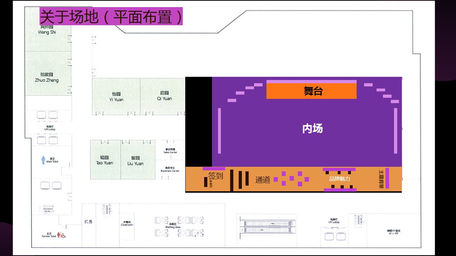Image resolution: width=456 pixels, height=256 pixels.
Task: Click the Wang Shi room label
Action: [x=47, y=30]
